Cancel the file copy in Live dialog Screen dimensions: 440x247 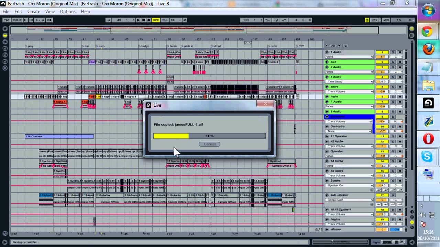(x=209, y=144)
